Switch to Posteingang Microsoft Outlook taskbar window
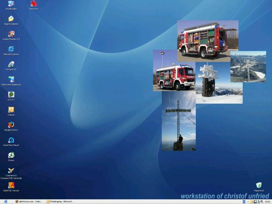272x204 pixels. tap(61, 201)
